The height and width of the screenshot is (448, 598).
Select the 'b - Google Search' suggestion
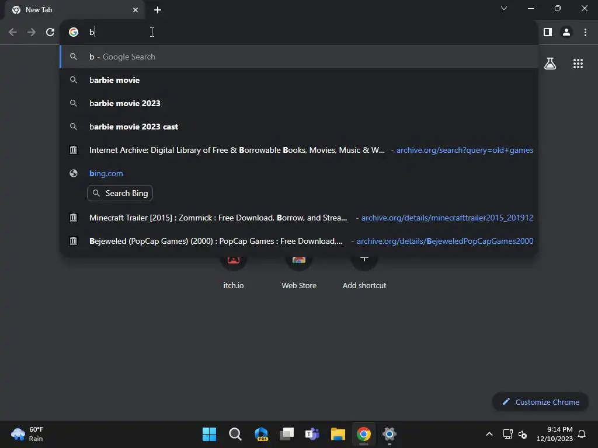coord(299,57)
